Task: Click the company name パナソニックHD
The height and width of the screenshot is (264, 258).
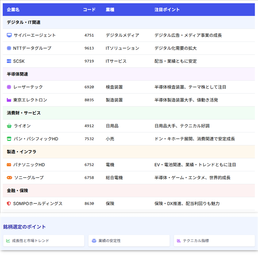Action: coord(29,165)
